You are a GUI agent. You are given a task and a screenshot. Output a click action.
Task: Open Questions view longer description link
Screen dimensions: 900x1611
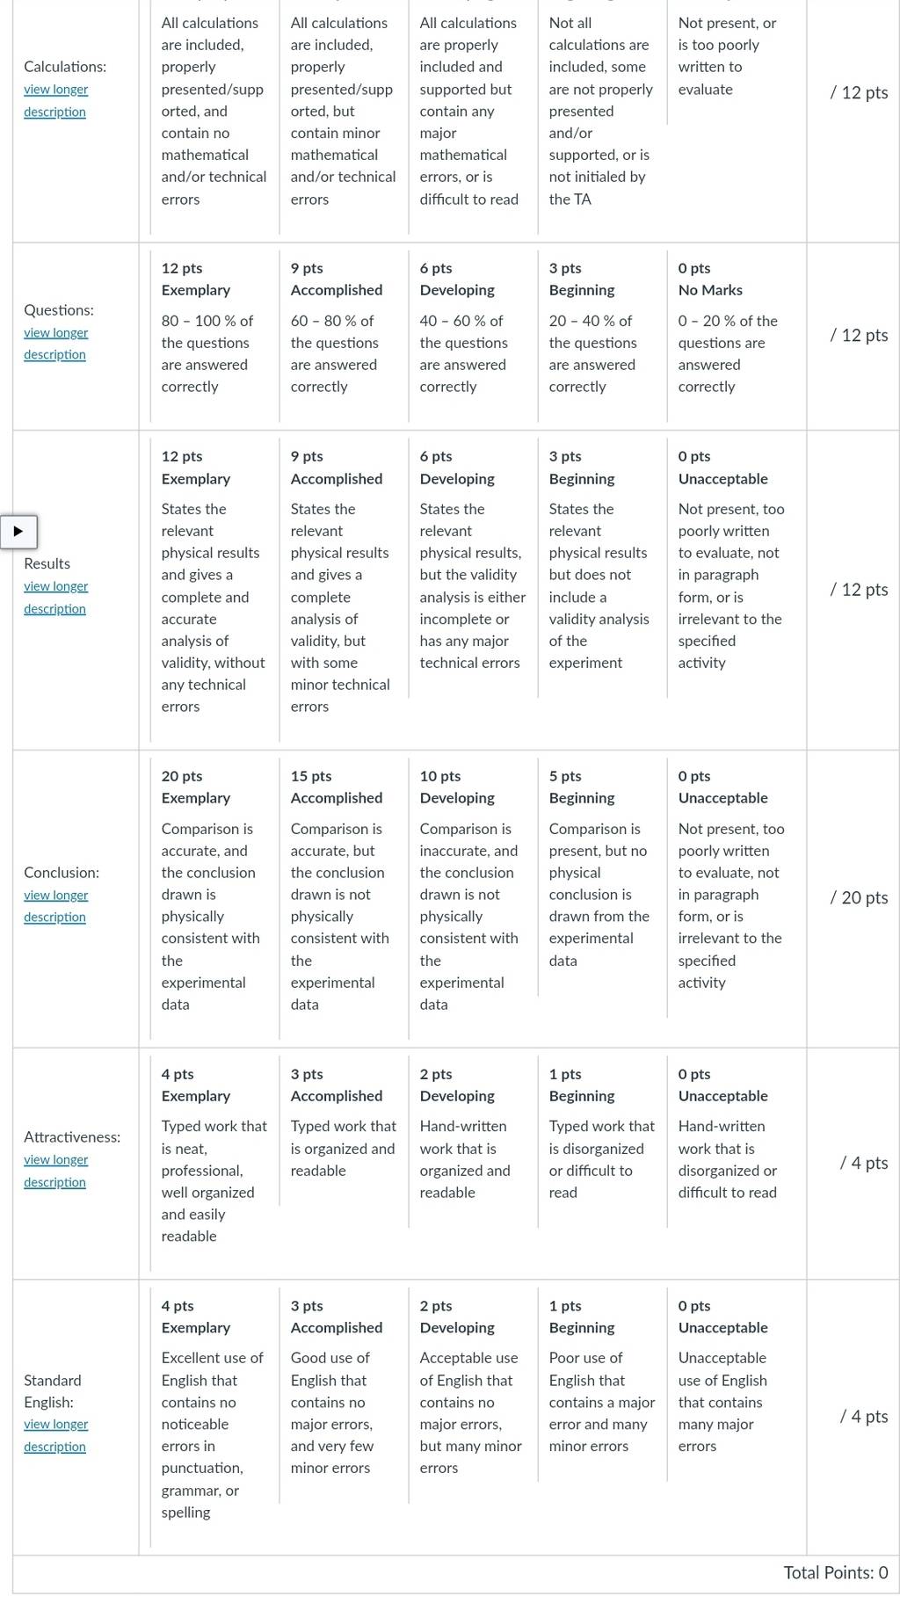[55, 344]
